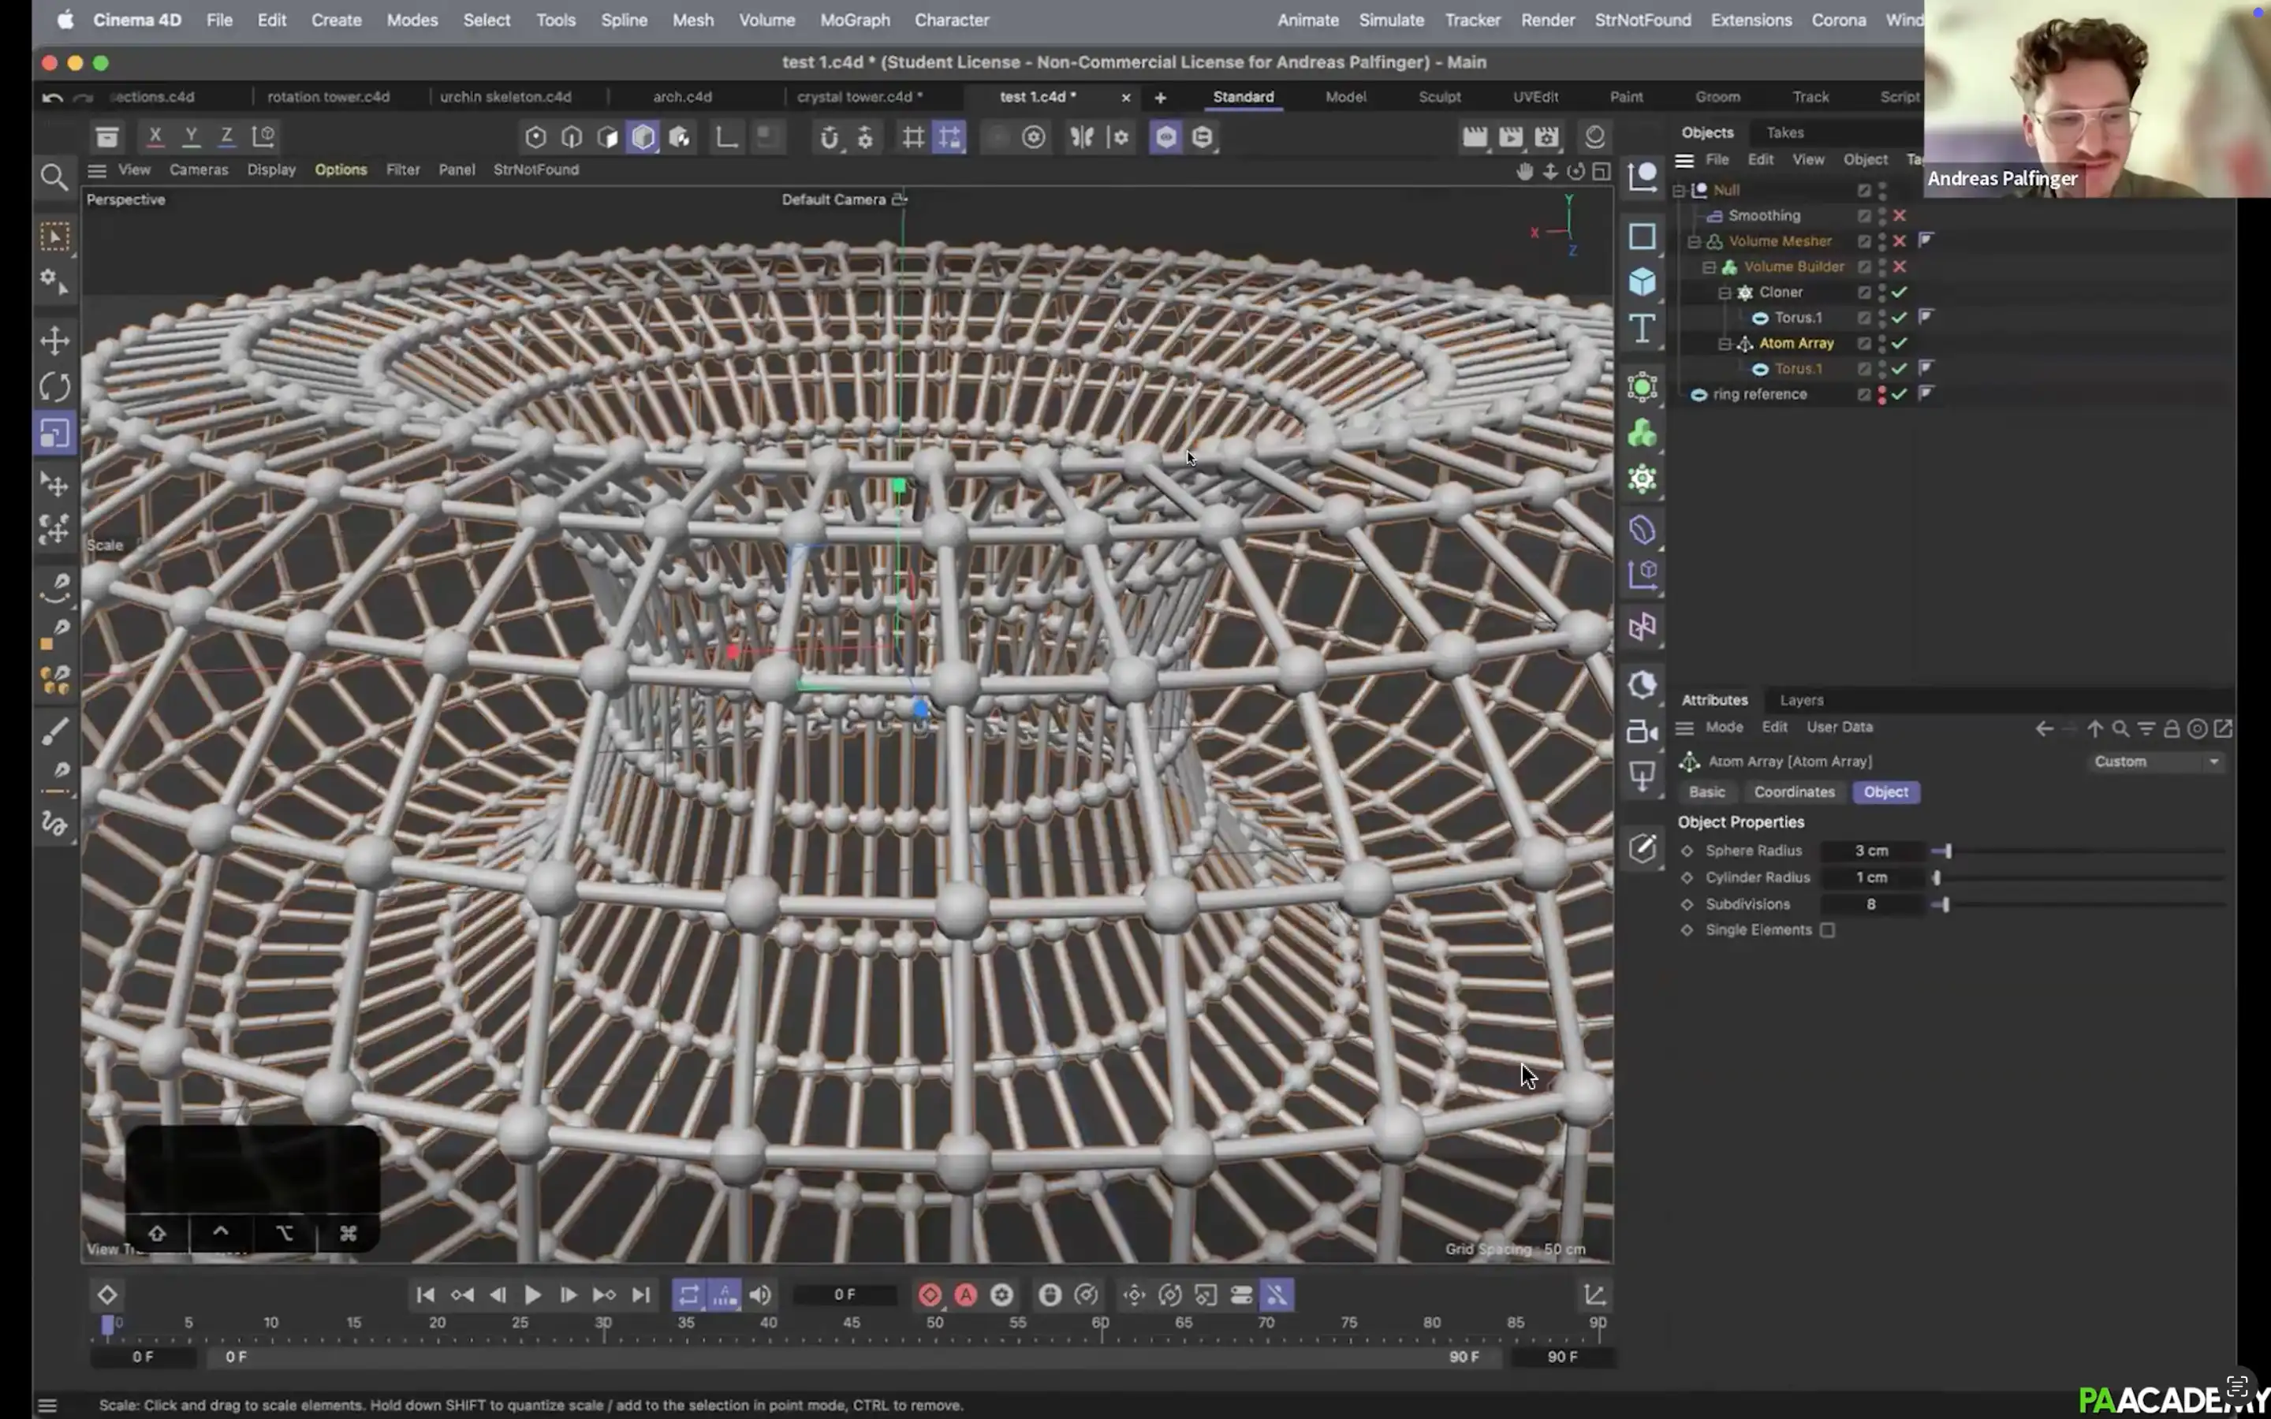Open Objects panel hamburger menu
Viewport: 2271px width, 1419px height.
1684,159
